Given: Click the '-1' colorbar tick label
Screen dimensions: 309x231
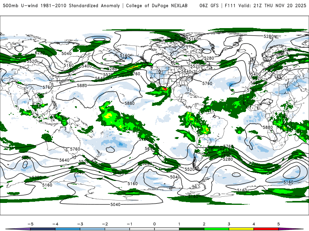Looking at the screenshot, I should tap(130, 224).
